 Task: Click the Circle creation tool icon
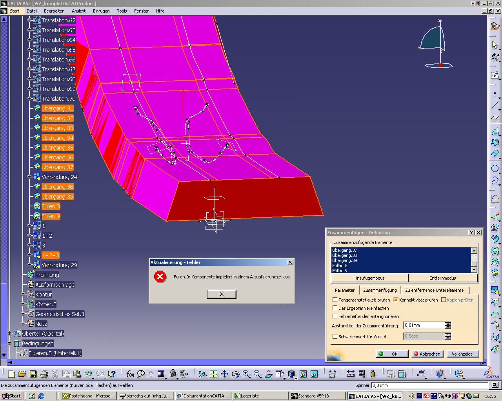pyautogui.click(x=495, y=169)
